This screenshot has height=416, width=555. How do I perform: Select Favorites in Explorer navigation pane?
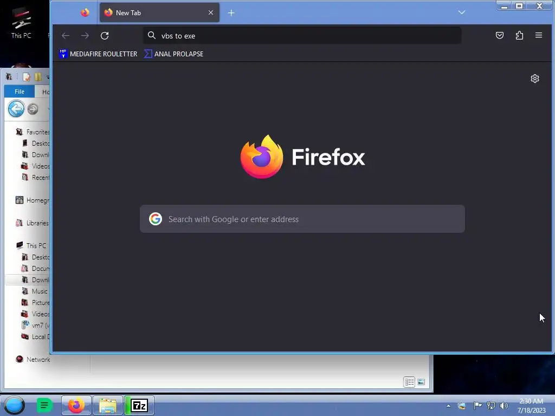33,132
